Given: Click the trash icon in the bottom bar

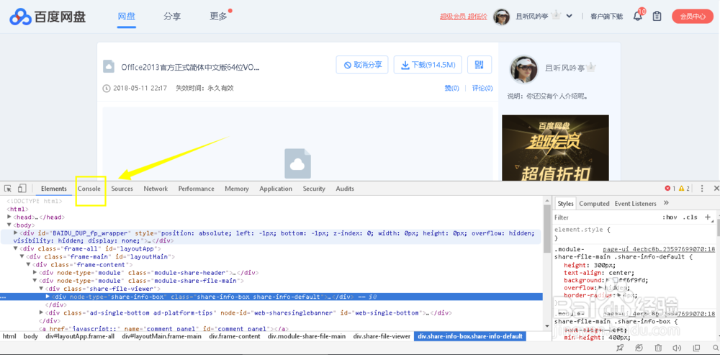Looking at the screenshot, I should click(x=657, y=348).
